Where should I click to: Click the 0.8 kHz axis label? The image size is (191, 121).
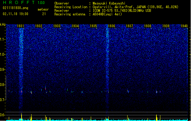coord(2,85)
